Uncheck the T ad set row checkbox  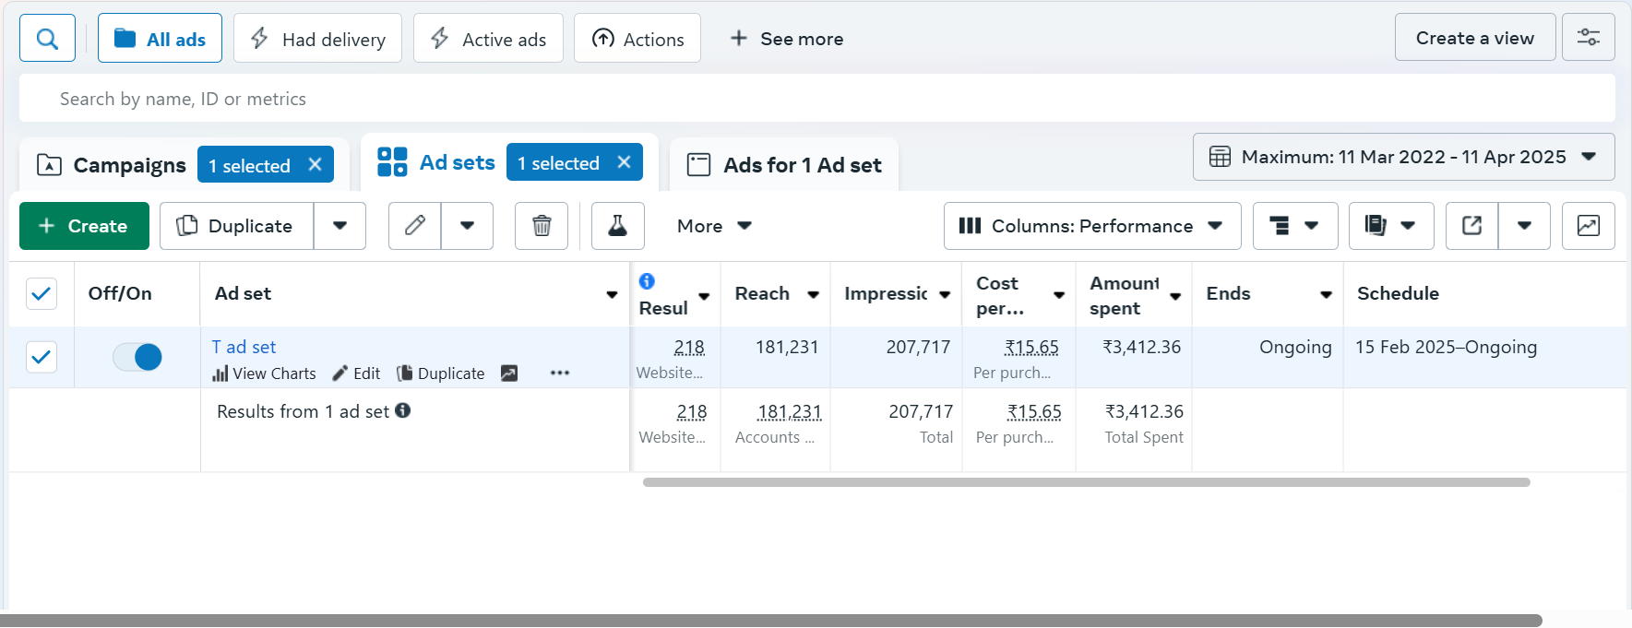pyautogui.click(x=42, y=357)
